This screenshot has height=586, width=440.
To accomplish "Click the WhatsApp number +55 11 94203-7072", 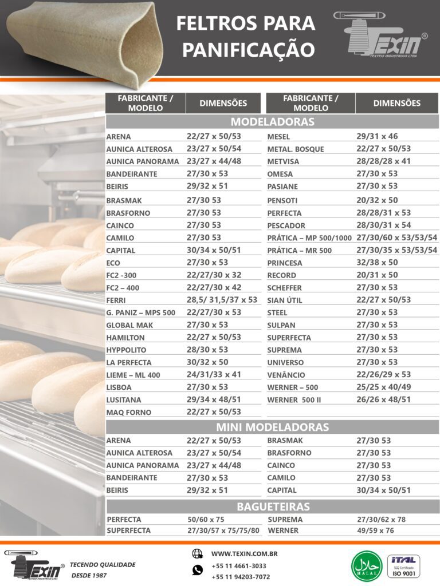I will click(x=241, y=577).
